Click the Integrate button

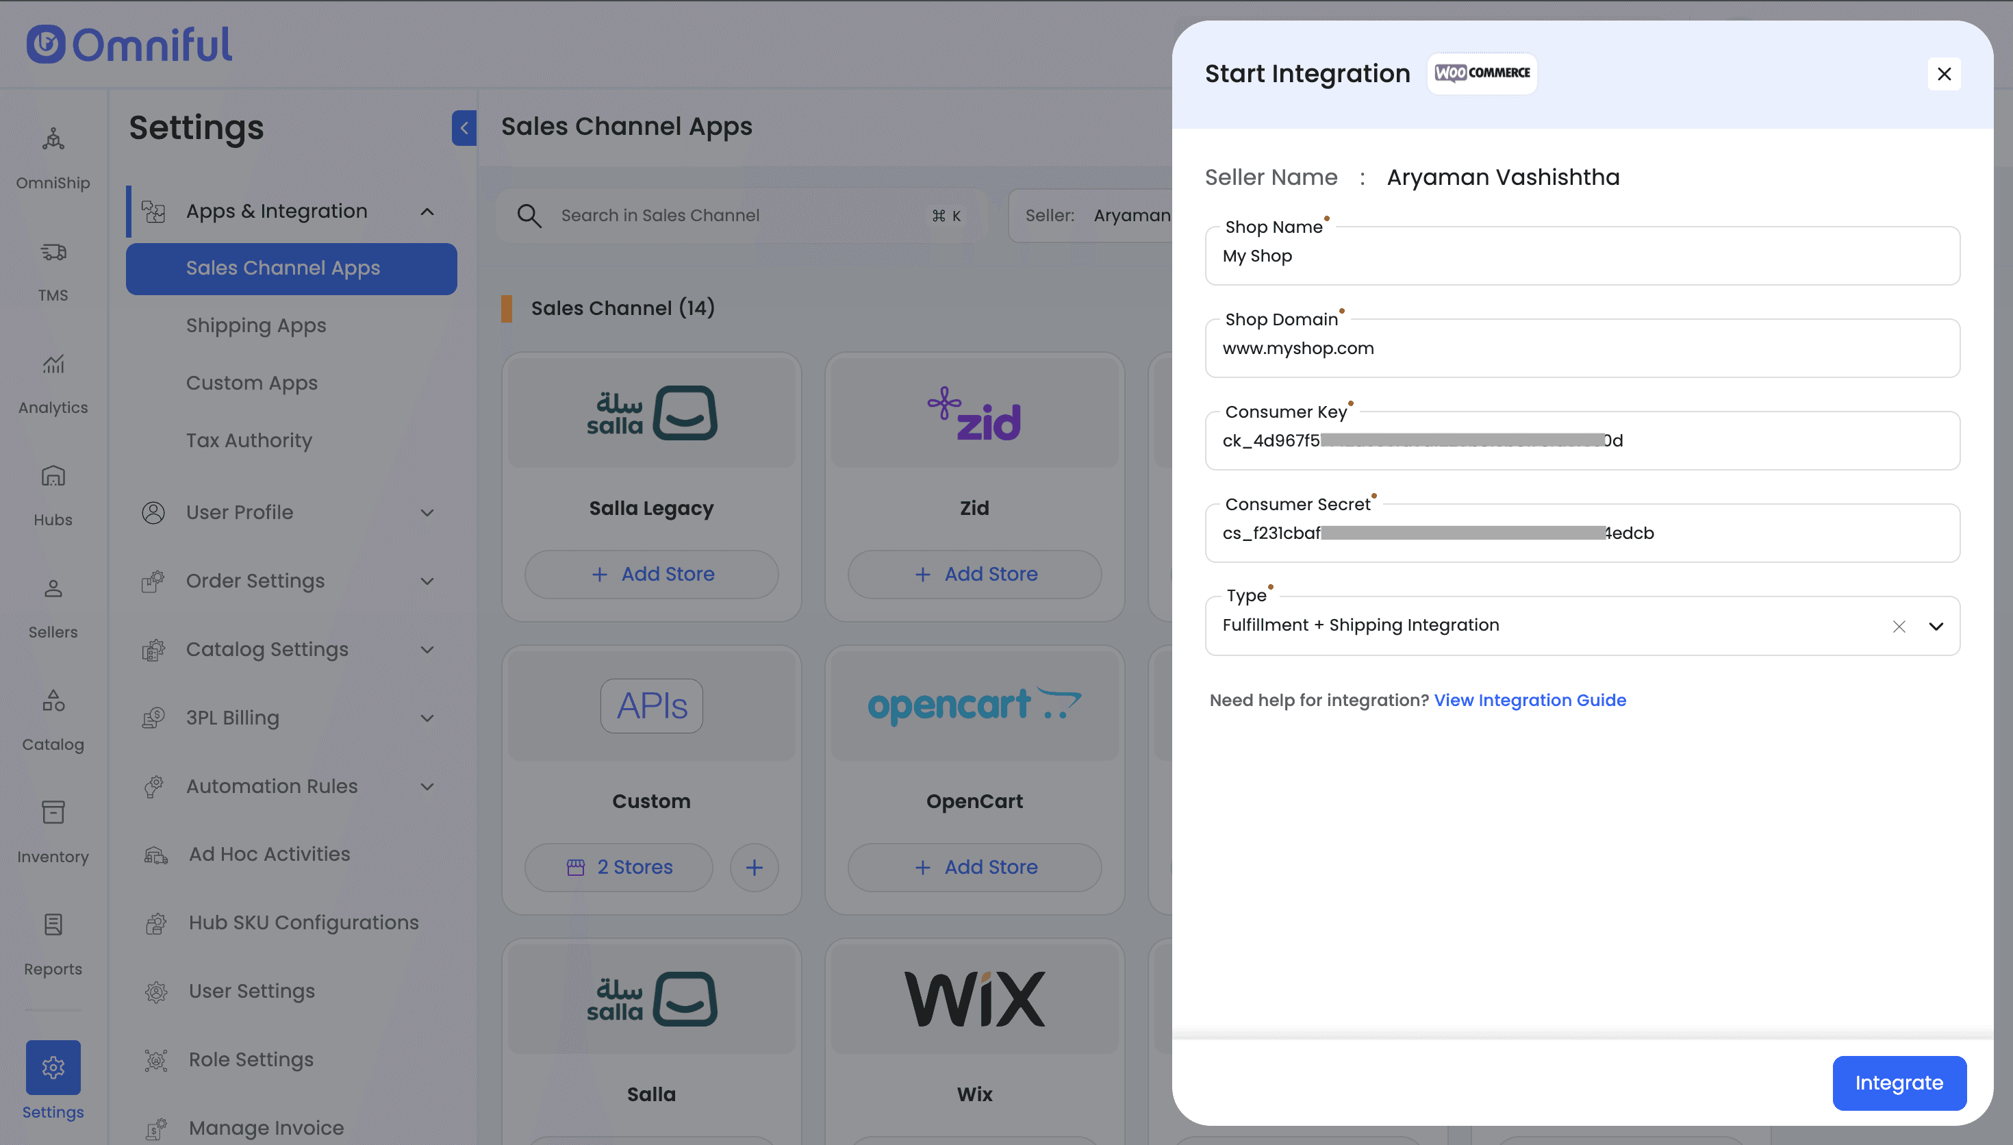pyautogui.click(x=1898, y=1083)
